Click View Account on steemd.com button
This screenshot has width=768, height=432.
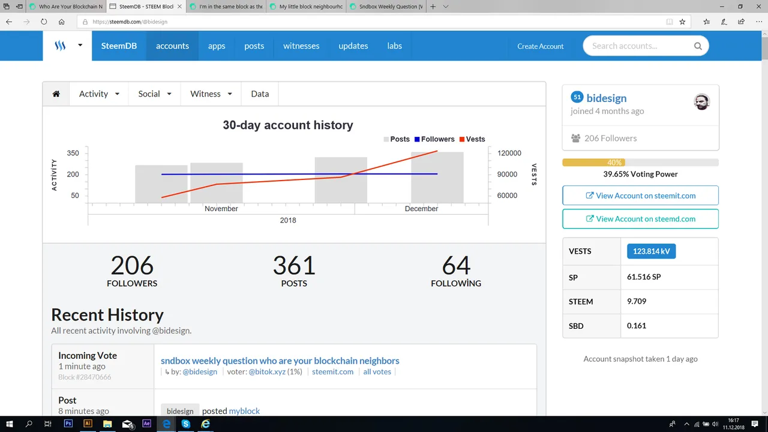click(640, 219)
